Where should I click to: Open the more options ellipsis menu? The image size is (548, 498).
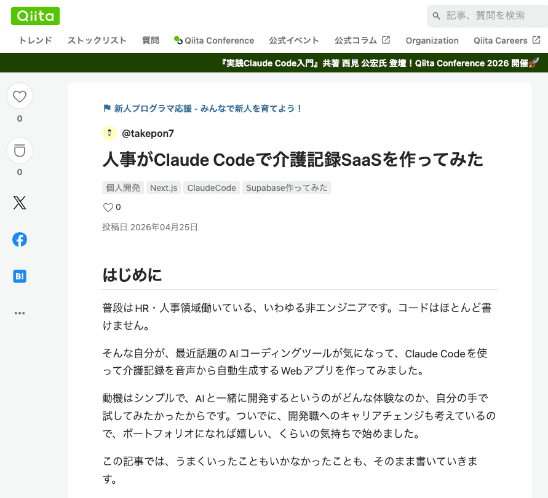pos(20,313)
